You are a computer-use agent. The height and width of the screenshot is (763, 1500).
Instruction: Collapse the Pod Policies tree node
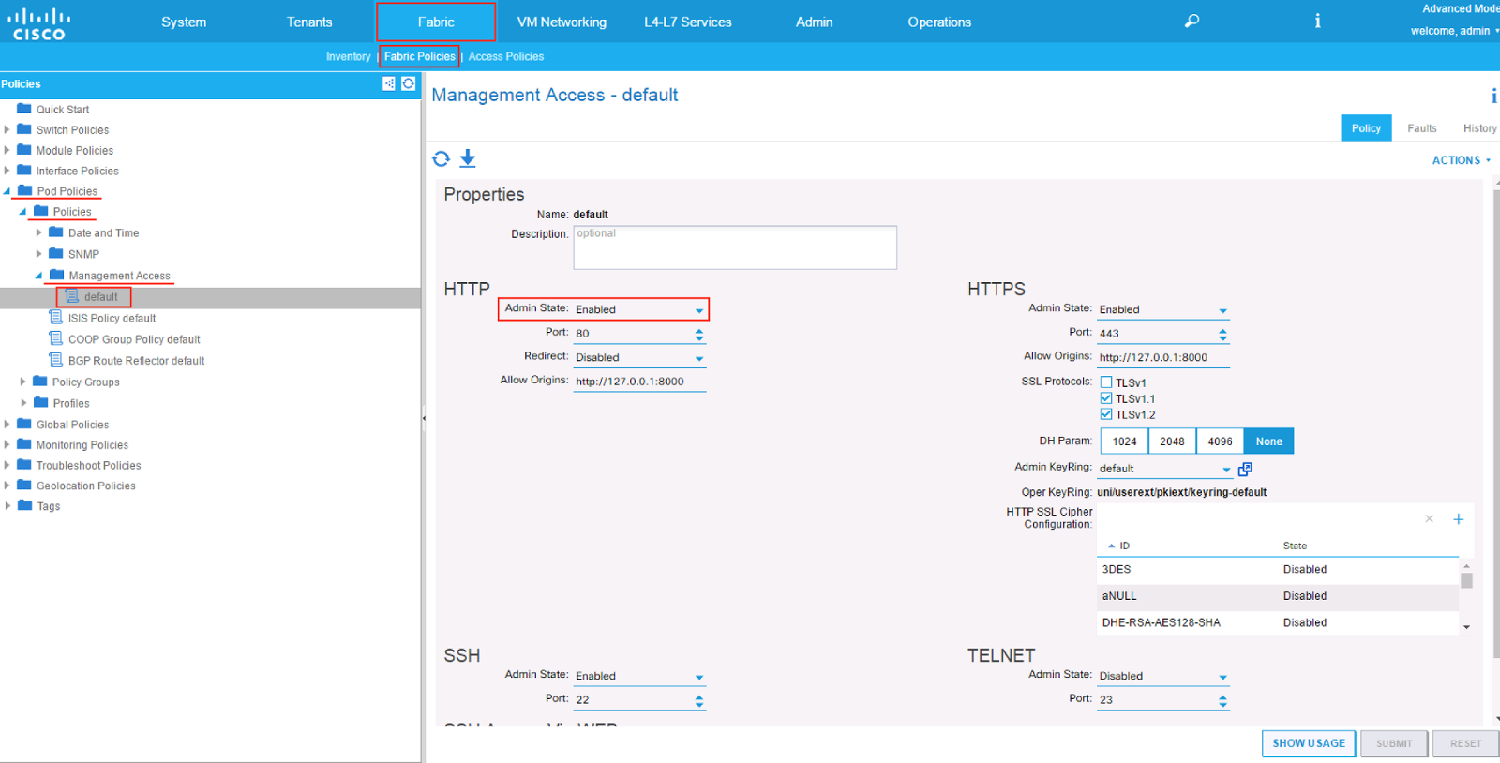pyautogui.click(x=7, y=191)
